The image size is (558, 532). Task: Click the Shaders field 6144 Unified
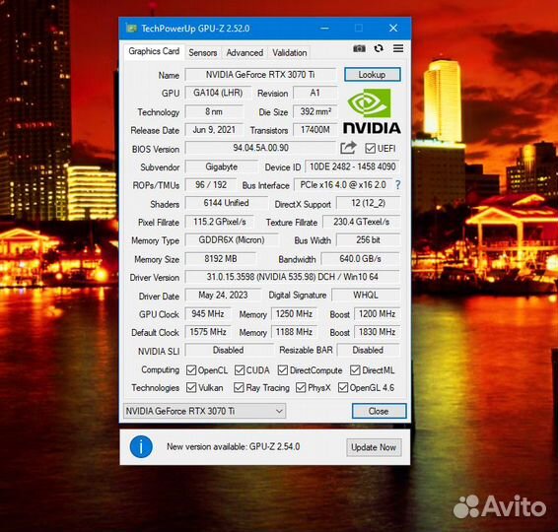[226, 203]
